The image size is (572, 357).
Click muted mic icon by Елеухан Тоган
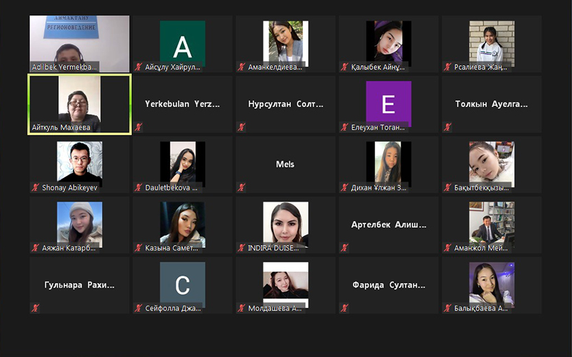pos(345,127)
